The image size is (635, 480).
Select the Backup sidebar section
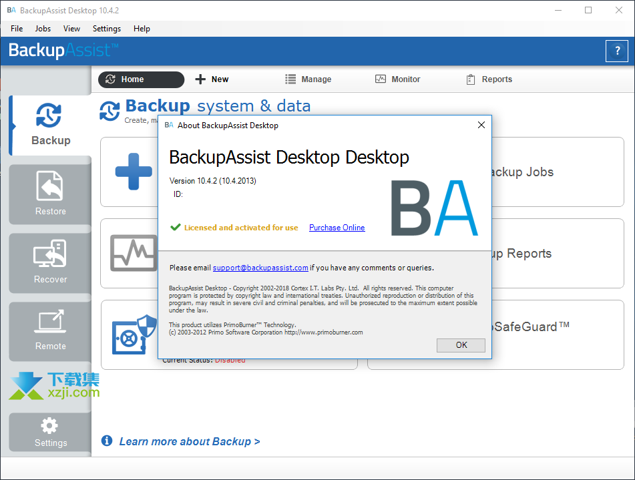click(50, 125)
